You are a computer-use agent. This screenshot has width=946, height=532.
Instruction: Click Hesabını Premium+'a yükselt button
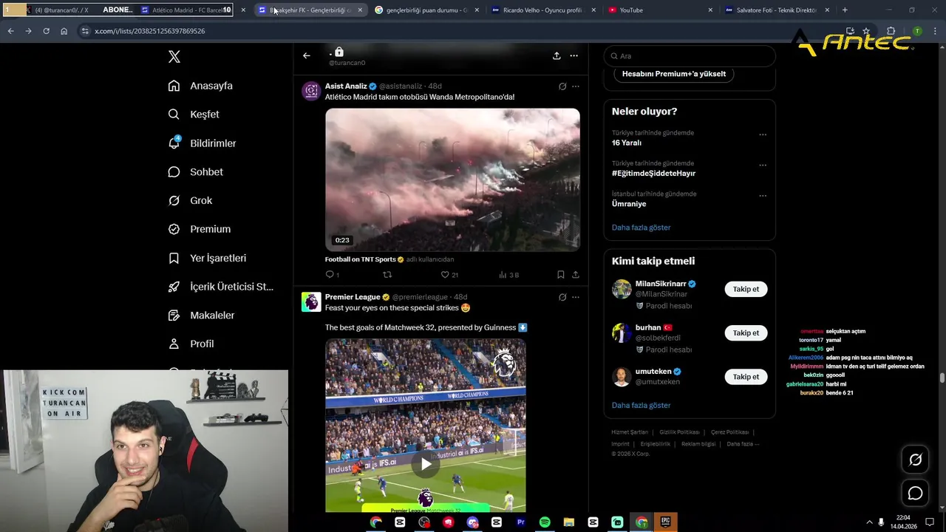pos(674,74)
